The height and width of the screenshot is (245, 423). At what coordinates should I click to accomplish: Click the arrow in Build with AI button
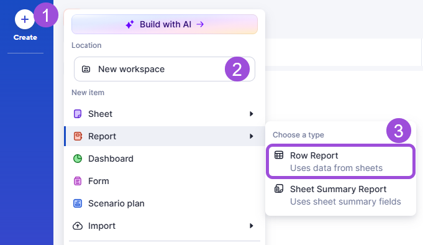click(x=200, y=24)
